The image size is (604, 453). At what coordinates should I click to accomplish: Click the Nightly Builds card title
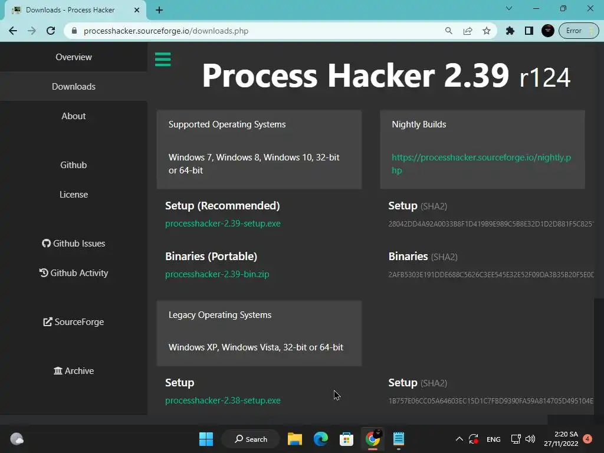point(419,124)
